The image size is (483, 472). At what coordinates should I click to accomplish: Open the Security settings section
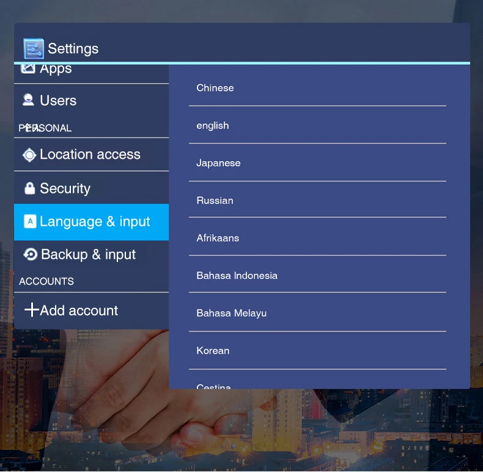coord(65,189)
